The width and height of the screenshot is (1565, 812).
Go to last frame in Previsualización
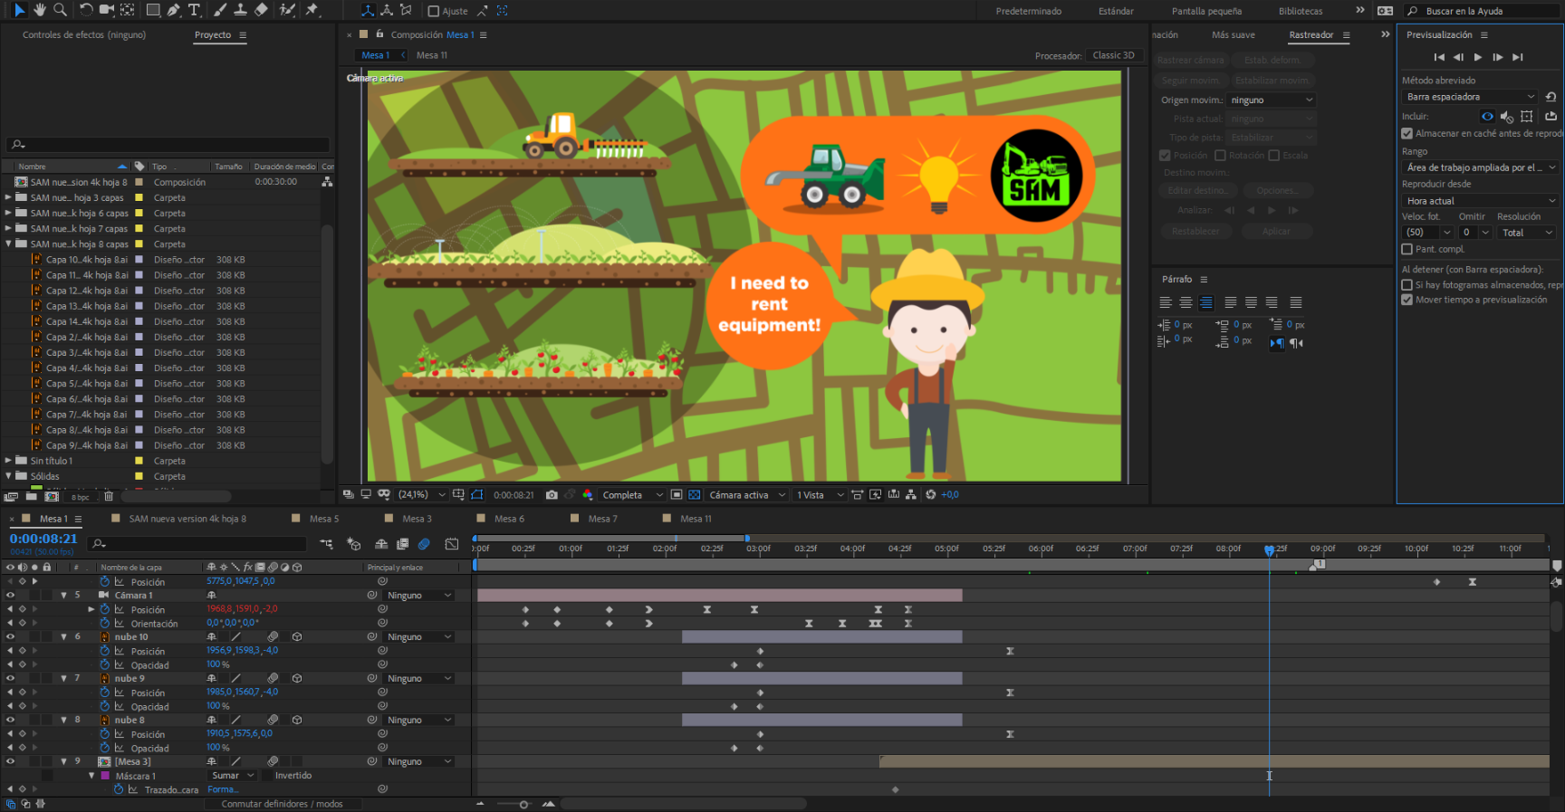pyautogui.click(x=1518, y=57)
